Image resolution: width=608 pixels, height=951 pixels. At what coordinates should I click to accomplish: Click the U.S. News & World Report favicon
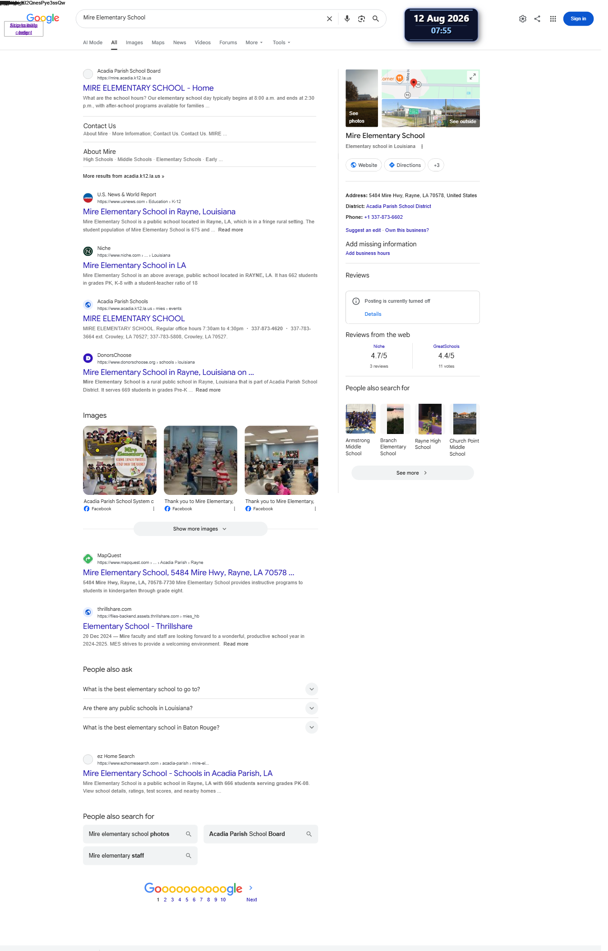pyautogui.click(x=88, y=198)
